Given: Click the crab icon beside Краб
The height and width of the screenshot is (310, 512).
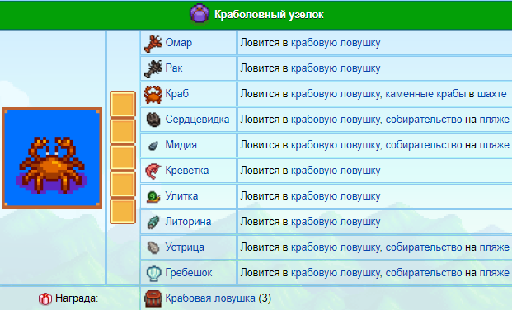Looking at the screenshot, I should [x=153, y=95].
